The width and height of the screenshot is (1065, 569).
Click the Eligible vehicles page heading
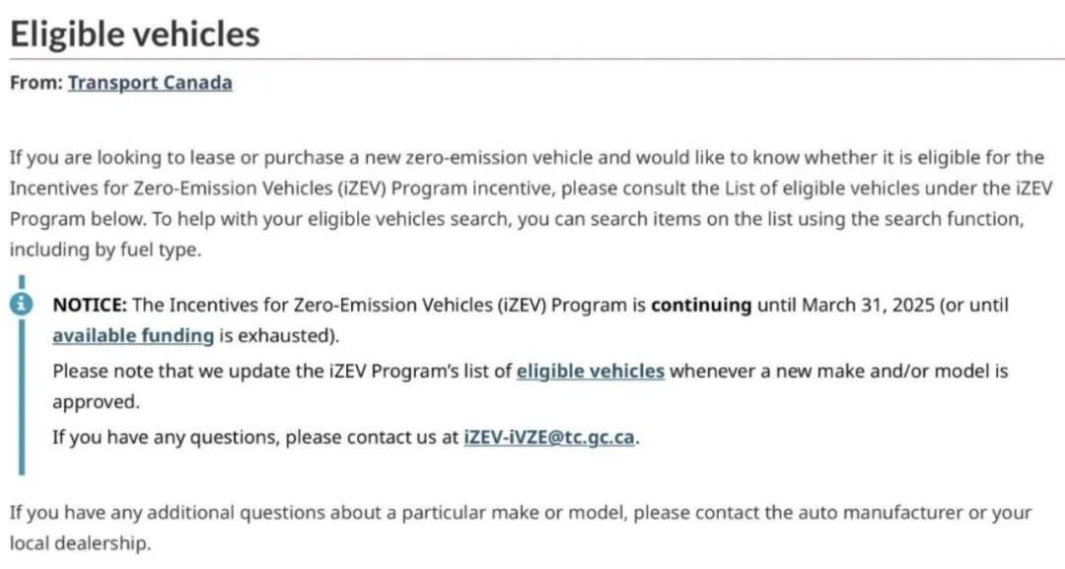coord(134,34)
